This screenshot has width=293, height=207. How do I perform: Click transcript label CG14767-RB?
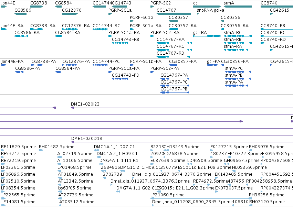pyautogui.click(x=170, y=53)
